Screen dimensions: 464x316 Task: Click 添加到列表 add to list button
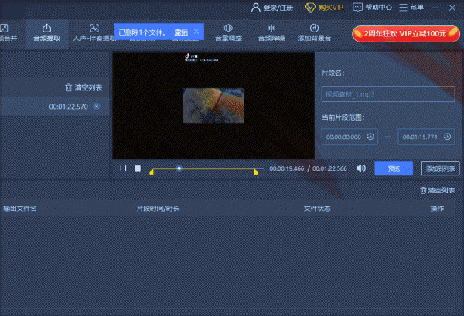(440, 168)
